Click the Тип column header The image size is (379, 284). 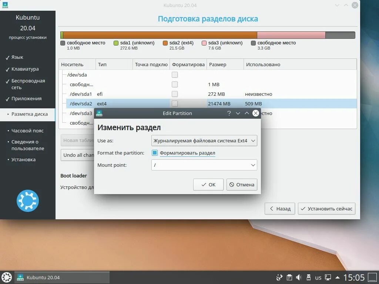(x=114, y=64)
